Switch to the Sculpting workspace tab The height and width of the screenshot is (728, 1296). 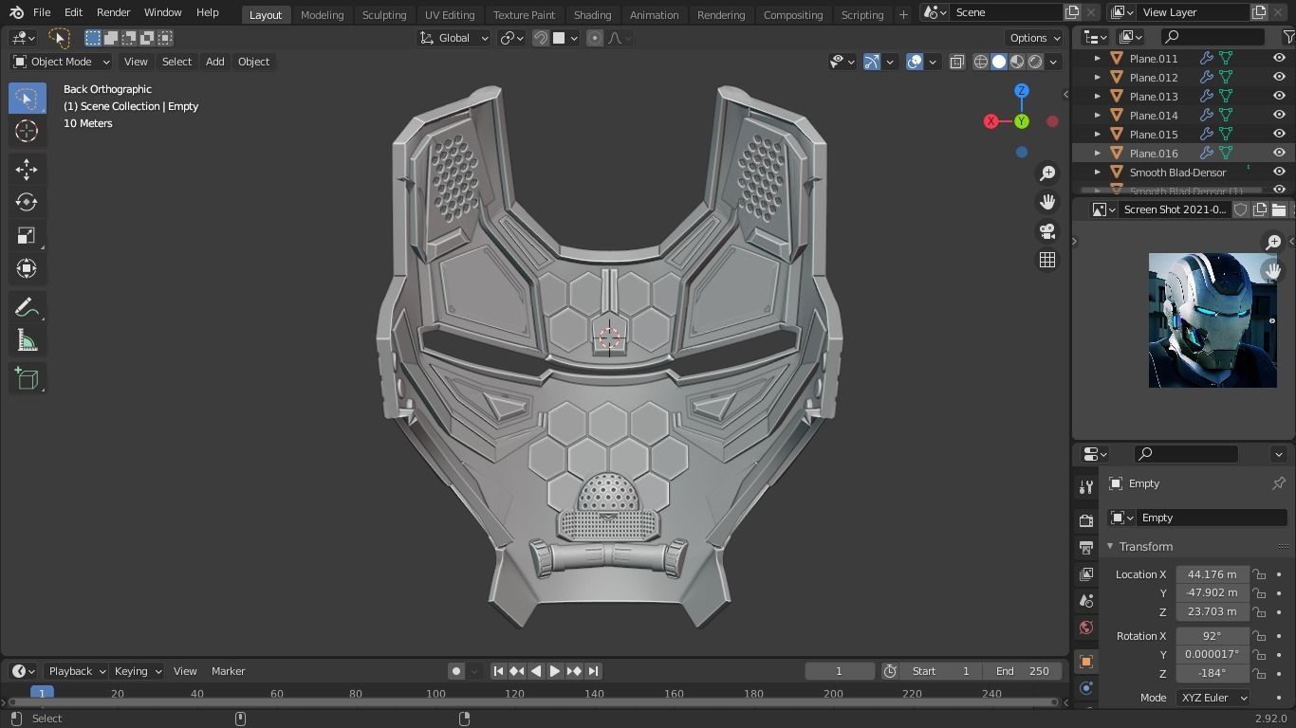[383, 14]
